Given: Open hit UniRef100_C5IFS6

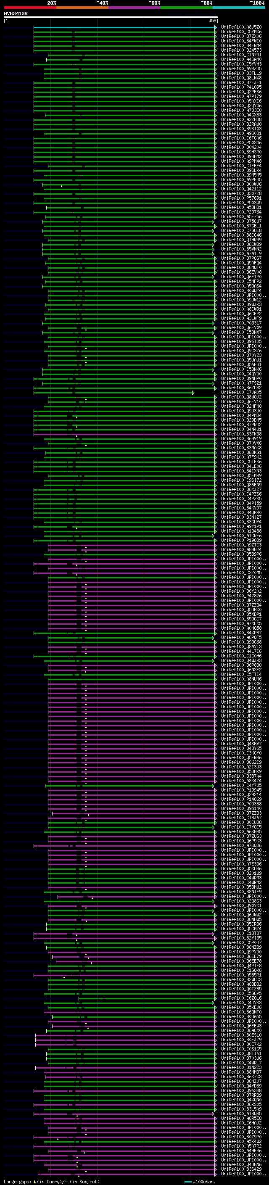Looking at the screenshot, I should pos(241,462).
